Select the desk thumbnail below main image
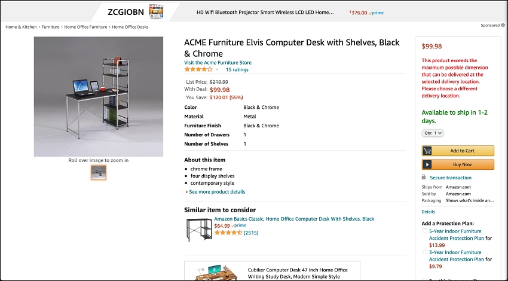508x281 pixels. [x=99, y=172]
